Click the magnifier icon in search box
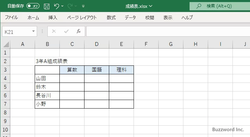 198,6
